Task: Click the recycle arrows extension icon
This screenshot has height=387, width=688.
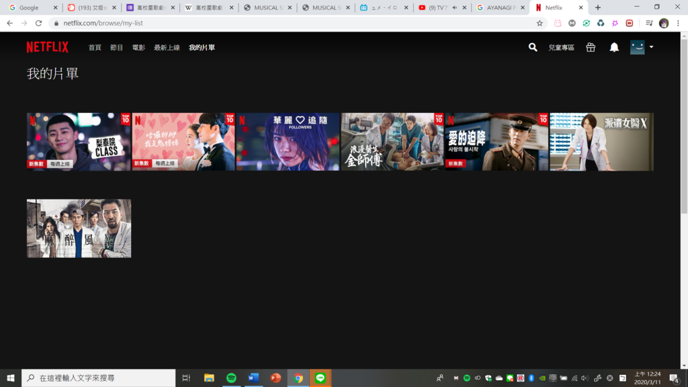Action: 601,24
